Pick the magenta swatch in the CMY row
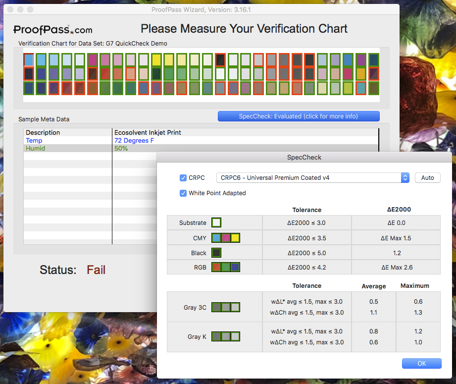 [226, 238]
